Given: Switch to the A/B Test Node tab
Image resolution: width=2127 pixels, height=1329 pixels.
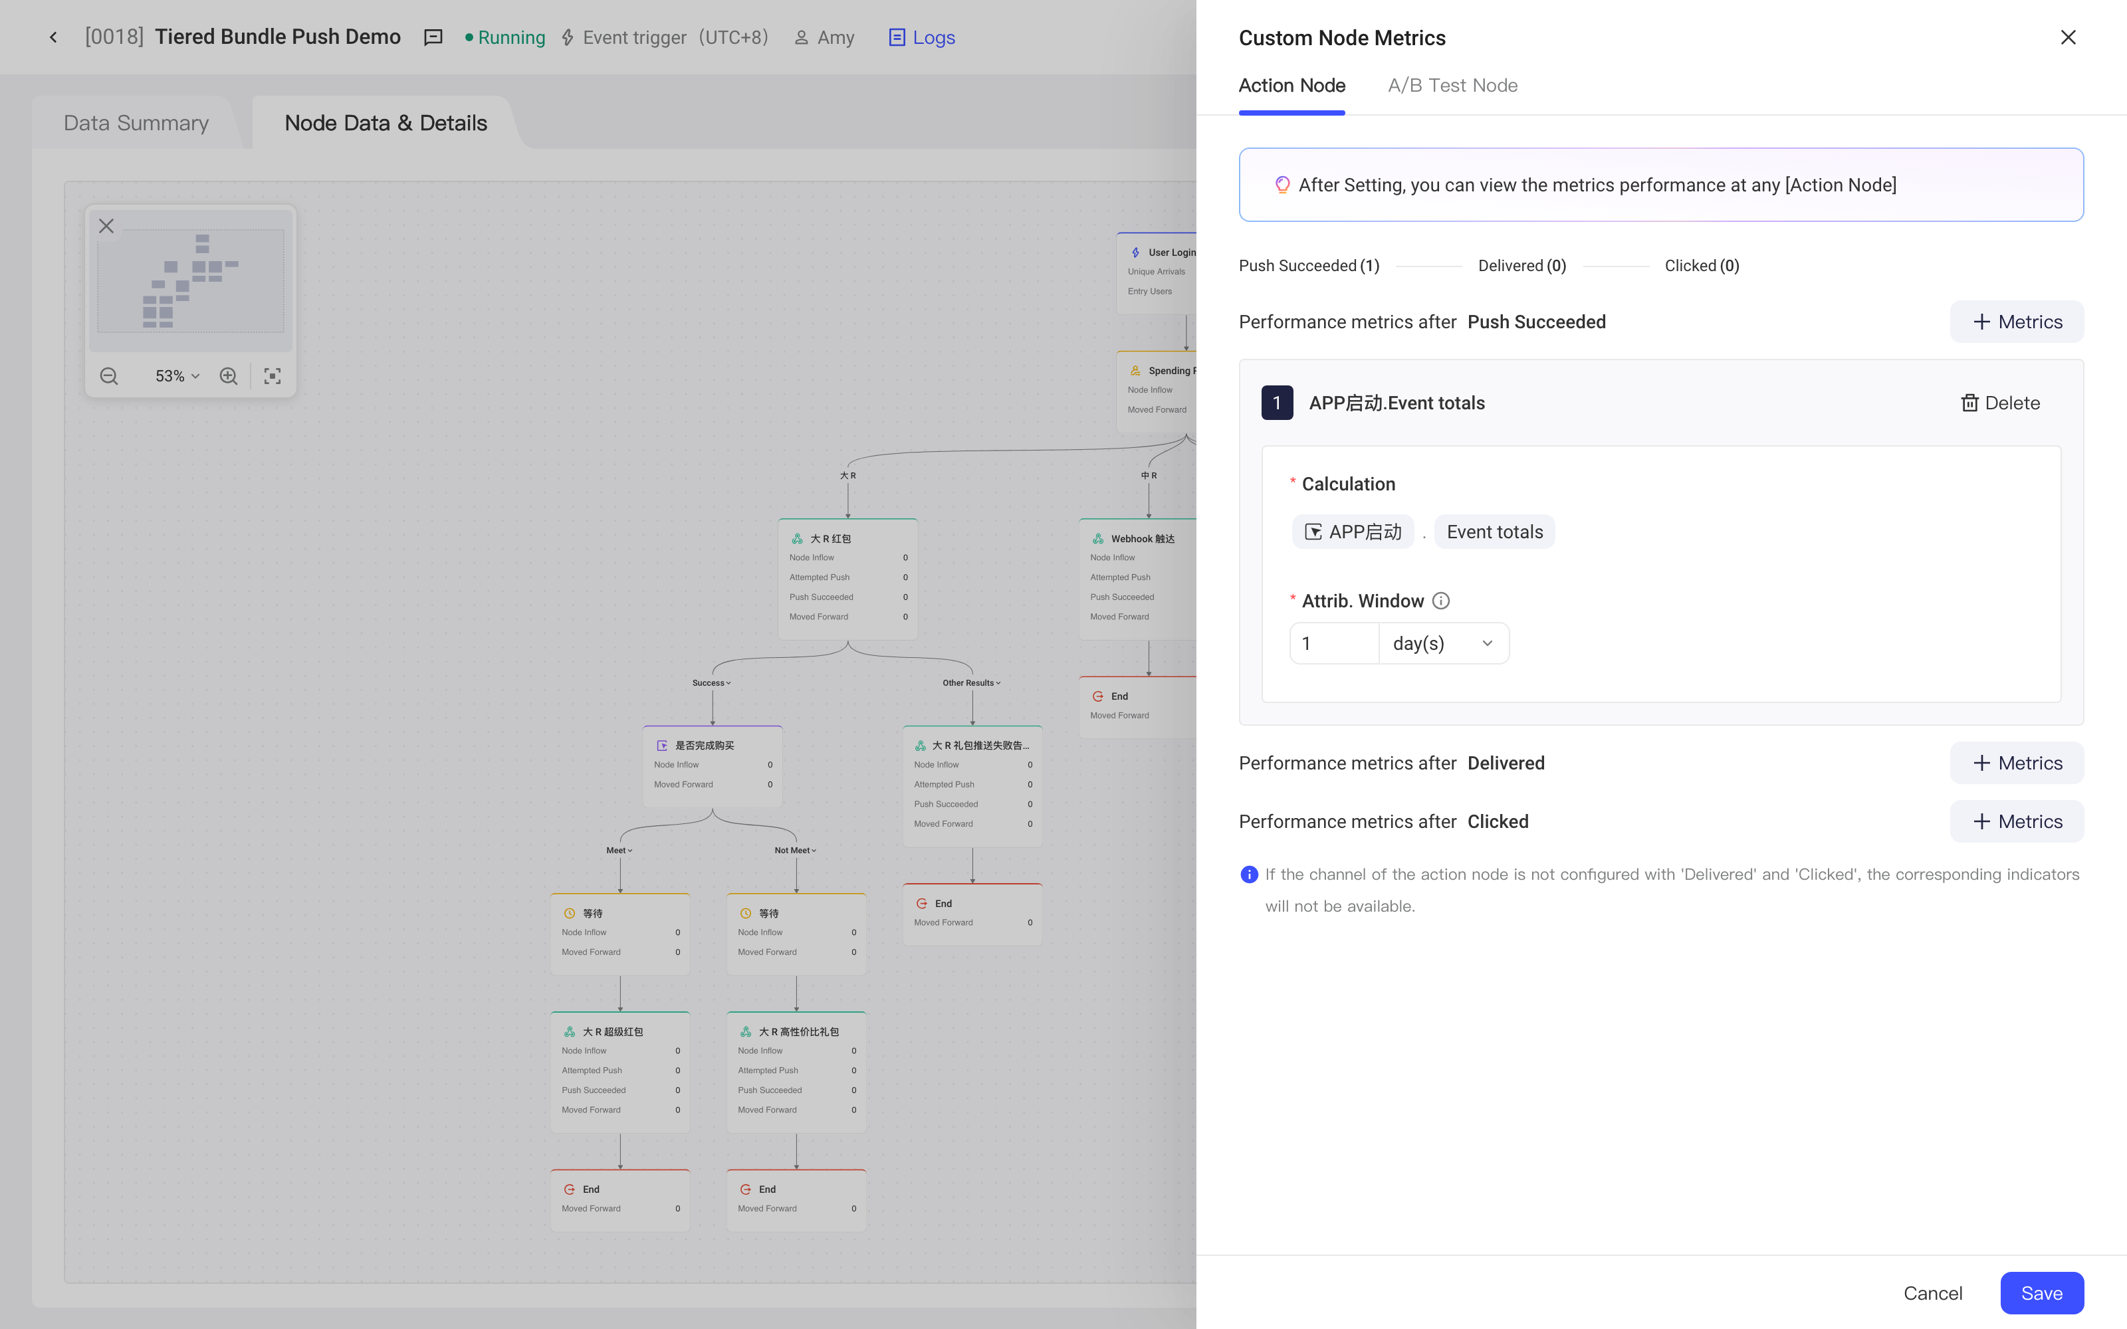Looking at the screenshot, I should (1452, 85).
